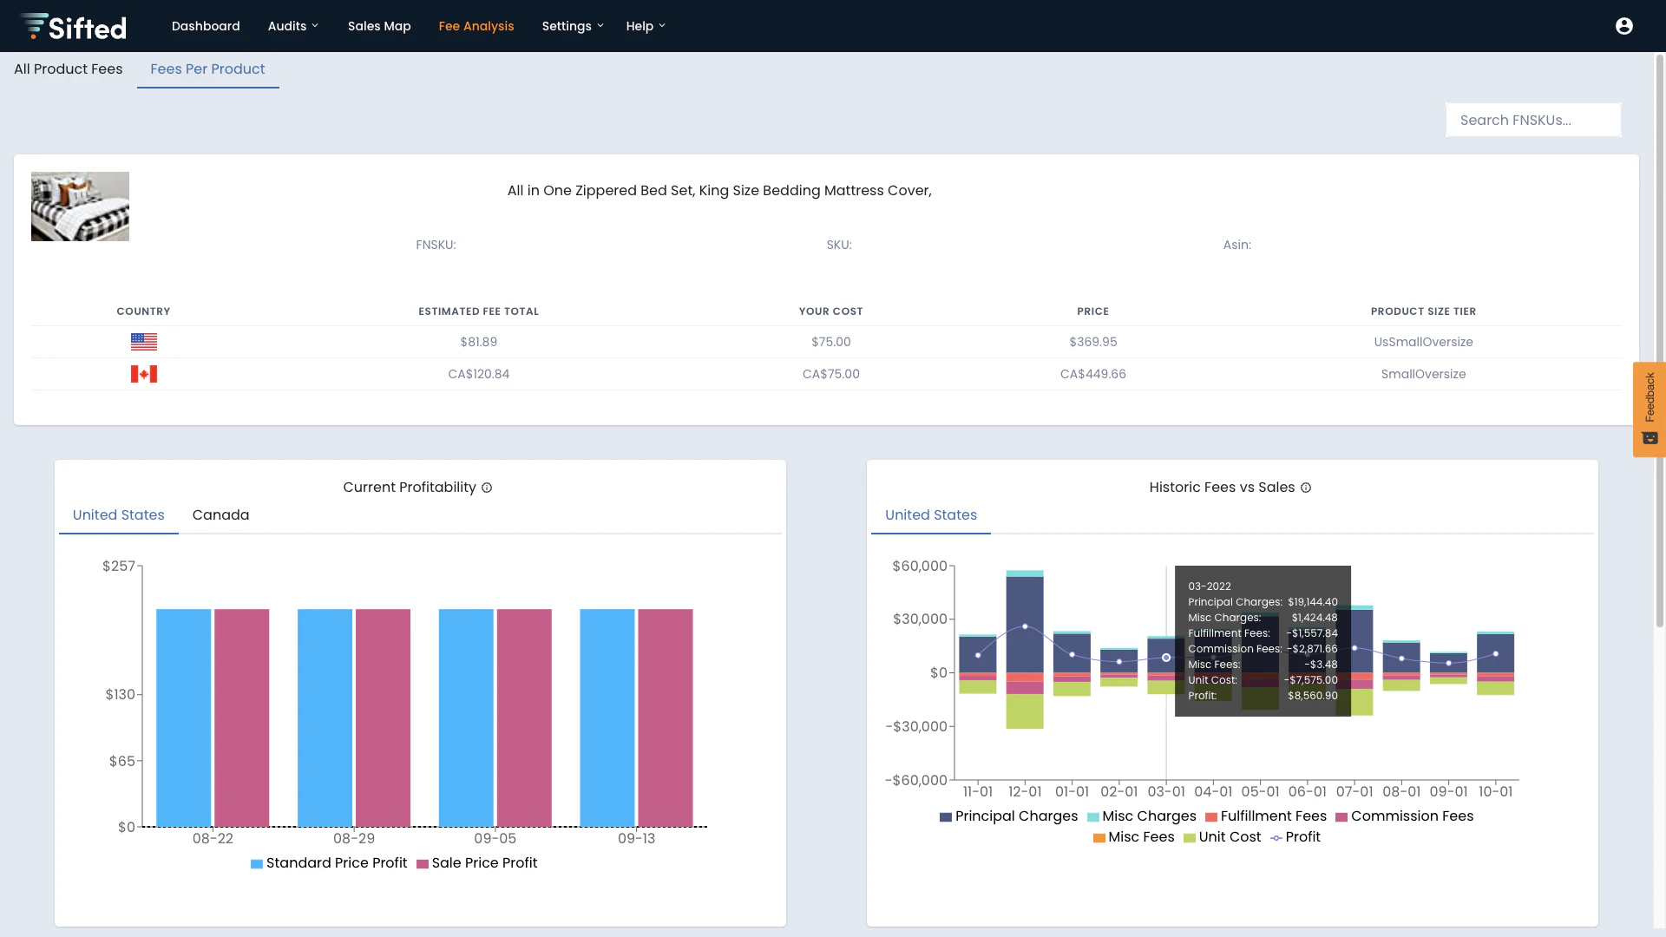Switch to the Canada tab in Current Profitability
Image resolution: width=1666 pixels, height=937 pixels.
click(x=221, y=514)
